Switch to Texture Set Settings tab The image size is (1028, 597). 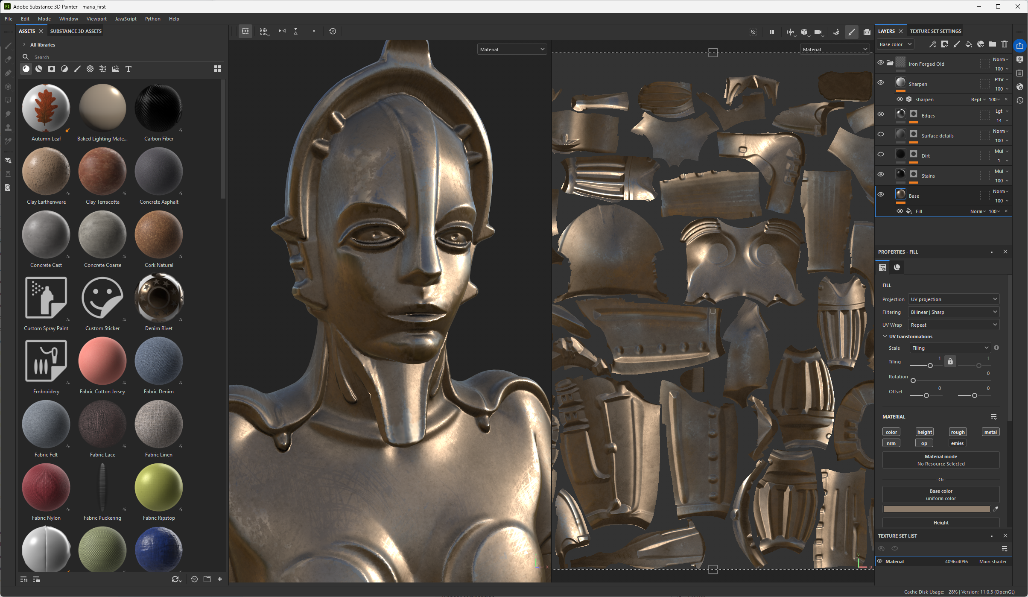tap(935, 31)
